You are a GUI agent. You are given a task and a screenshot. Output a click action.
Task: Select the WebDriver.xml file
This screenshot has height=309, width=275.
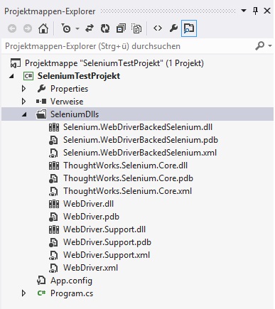pos(90,268)
